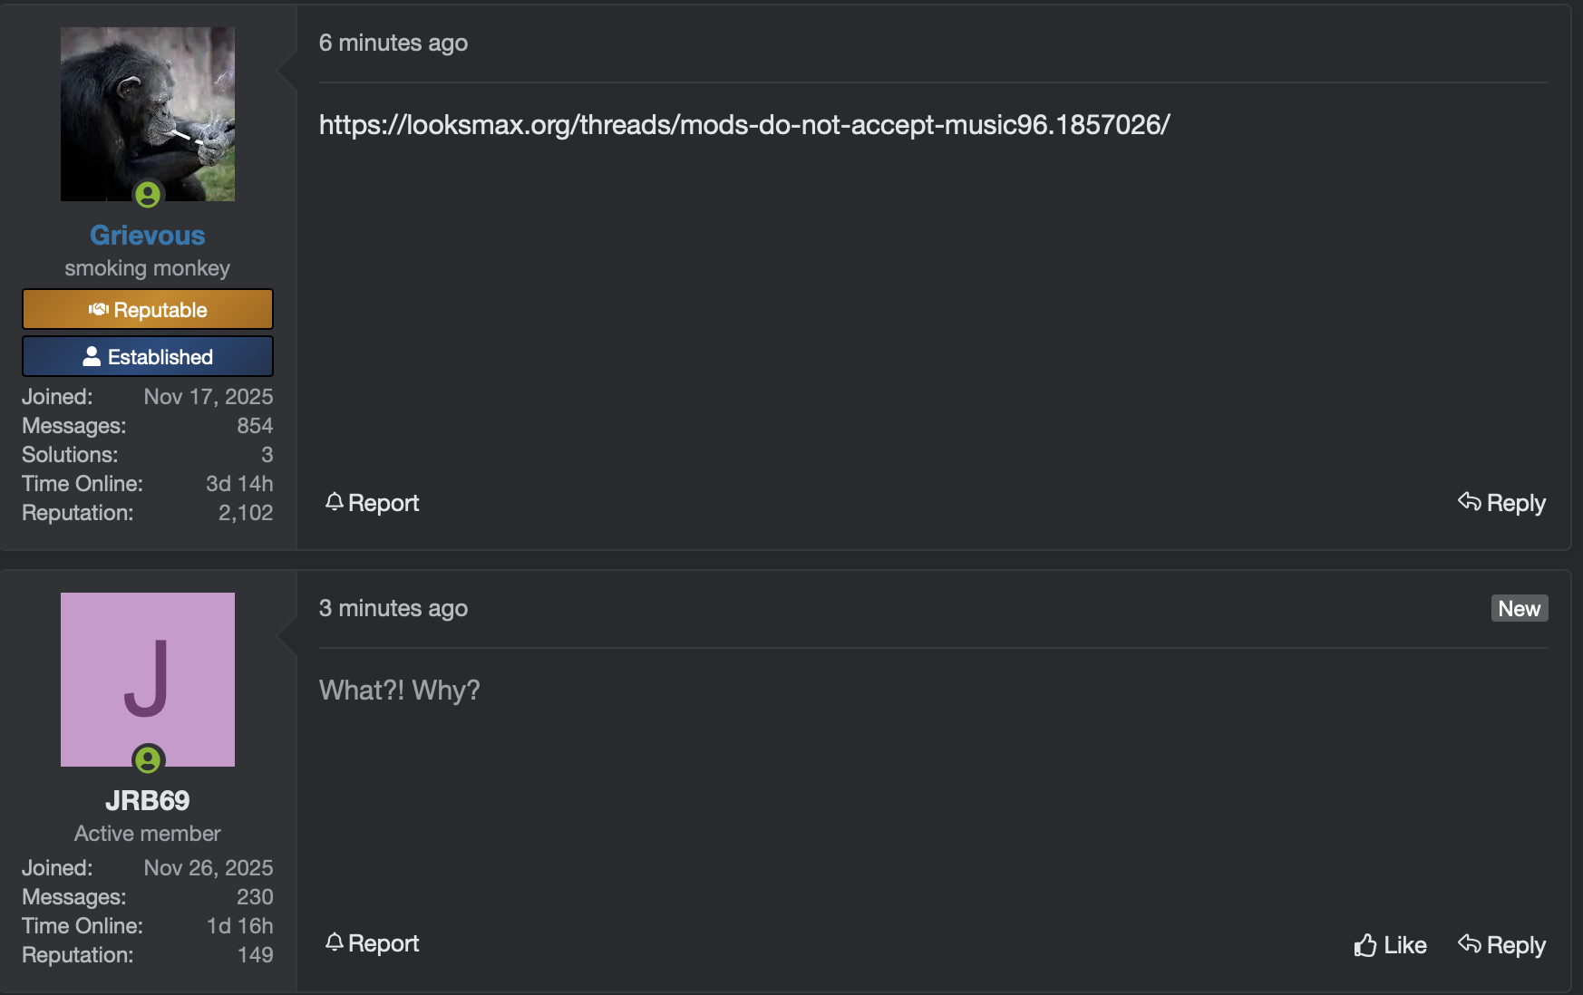Open the JRB69 profile name

tap(147, 800)
